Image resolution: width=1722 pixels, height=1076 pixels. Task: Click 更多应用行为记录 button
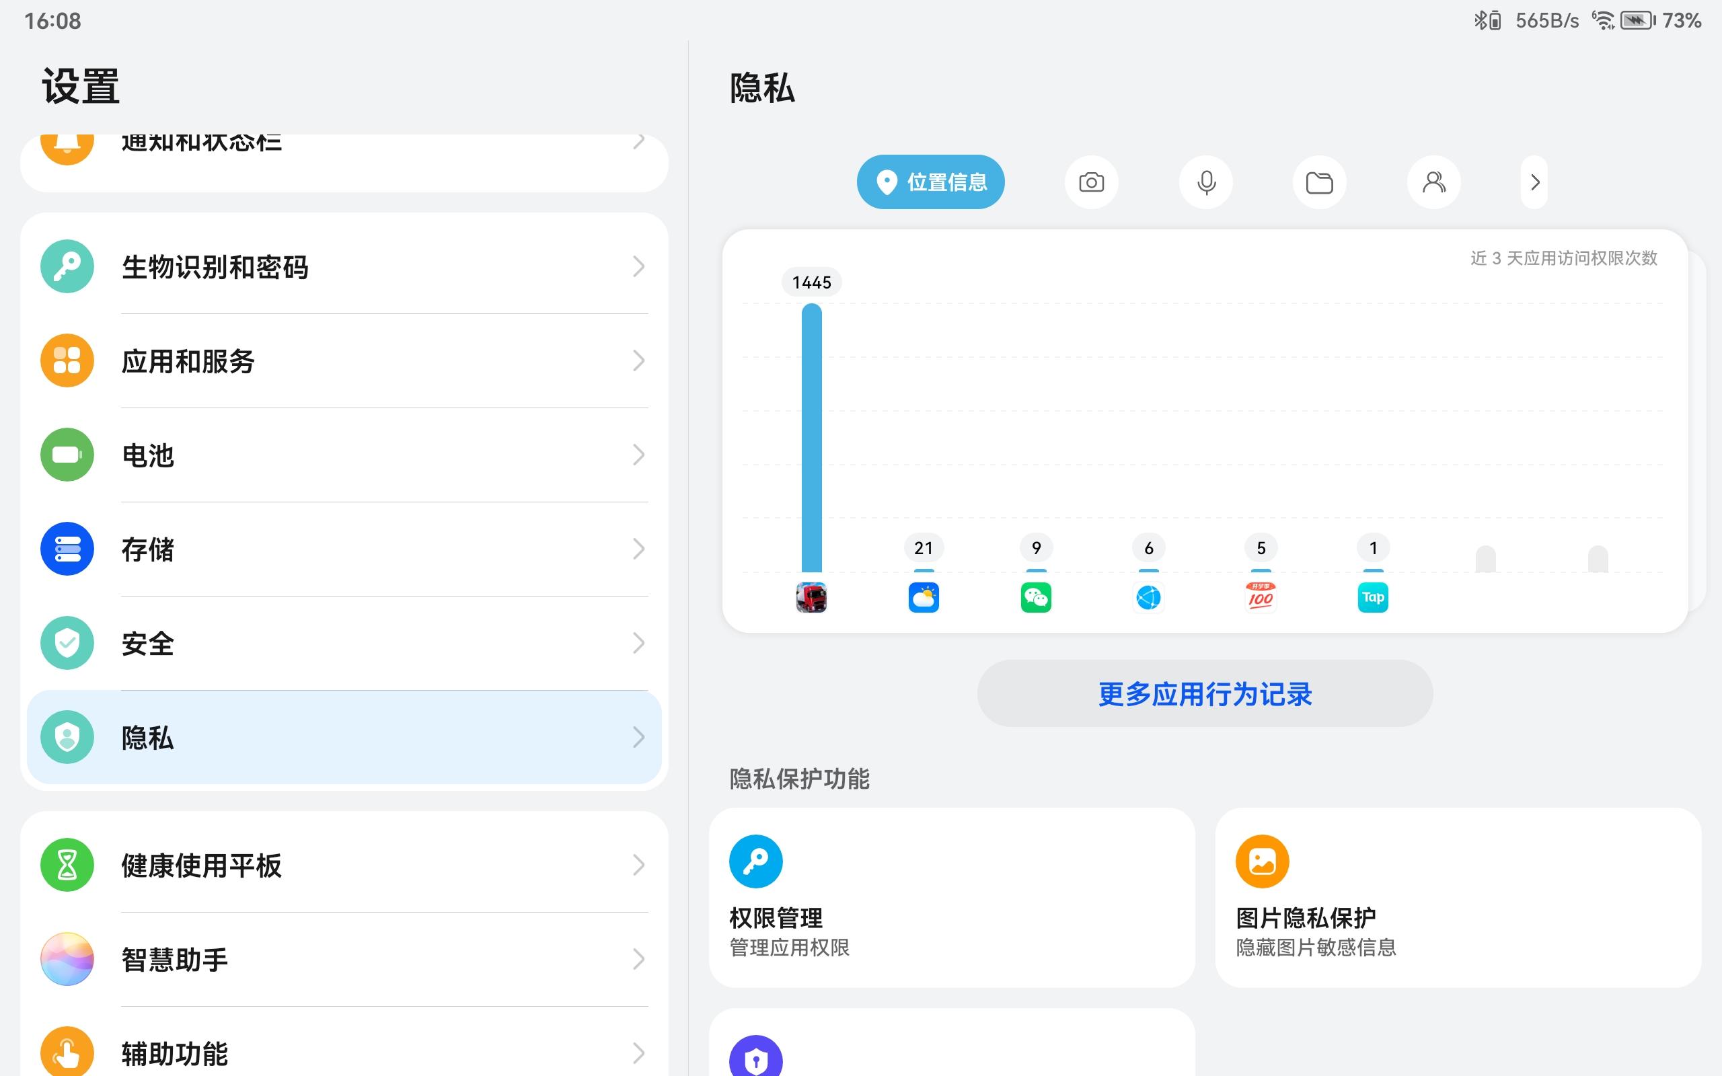coord(1205,694)
